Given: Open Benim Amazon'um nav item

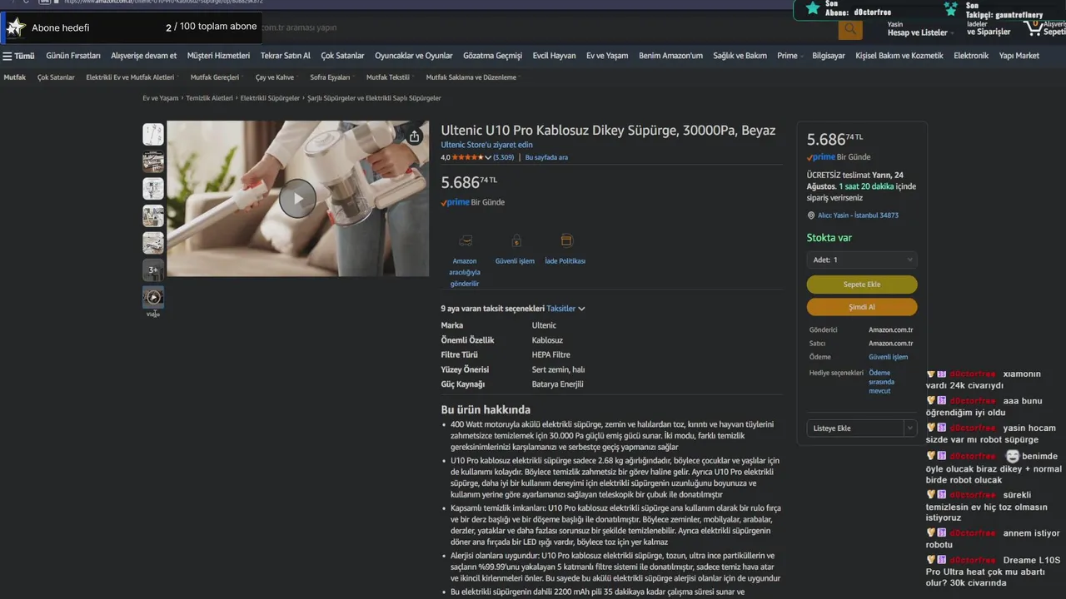Looking at the screenshot, I should click(x=670, y=56).
